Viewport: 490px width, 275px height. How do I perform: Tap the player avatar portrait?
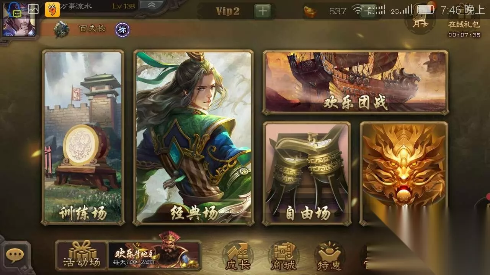(x=18, y=20)
